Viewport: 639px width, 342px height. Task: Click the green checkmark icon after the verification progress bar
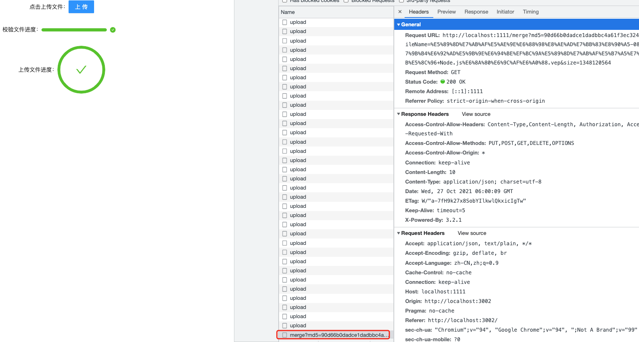113,30
